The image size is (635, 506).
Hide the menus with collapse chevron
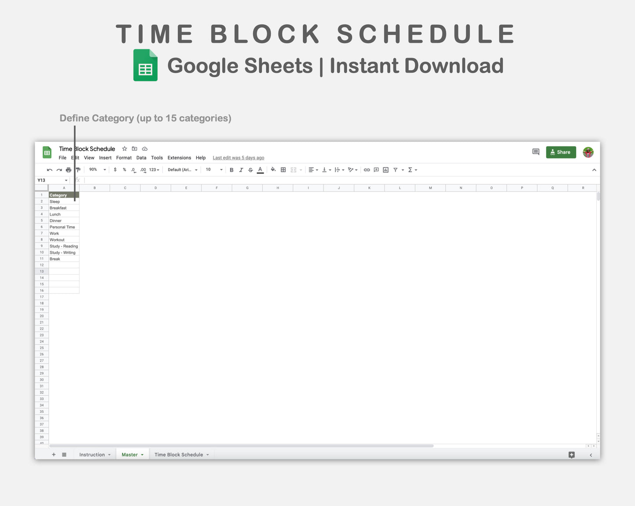click(x=594, y=170)
